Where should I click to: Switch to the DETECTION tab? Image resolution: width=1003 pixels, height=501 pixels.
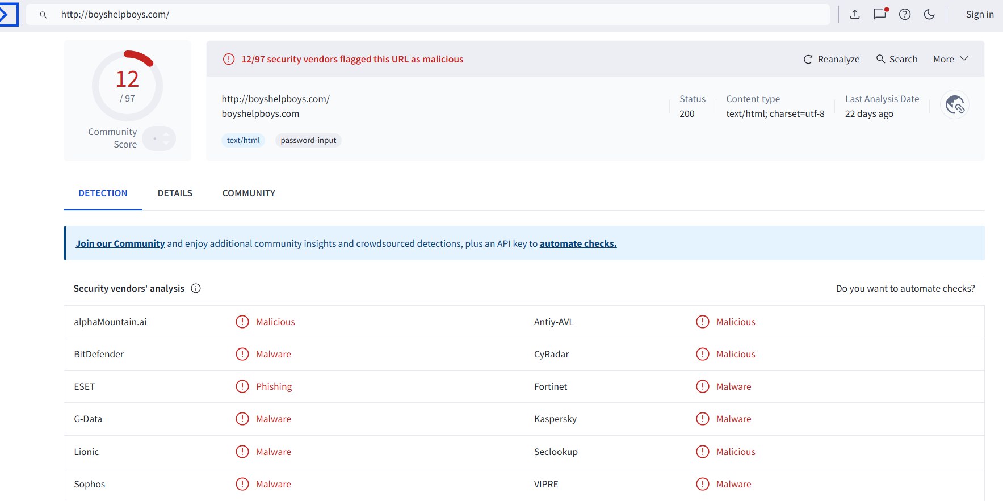103,193
